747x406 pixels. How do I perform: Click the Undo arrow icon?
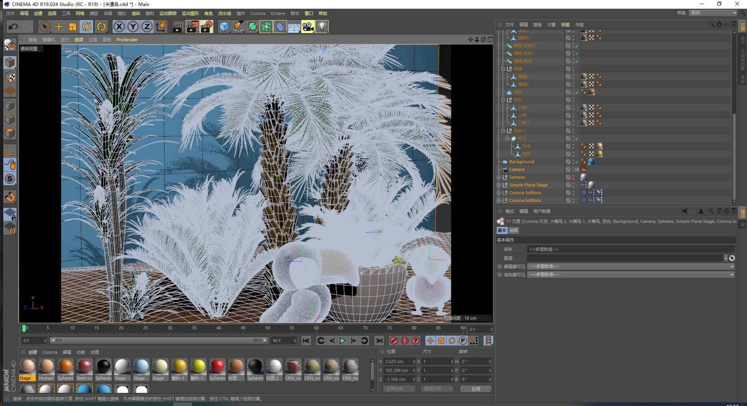(13, 26)
